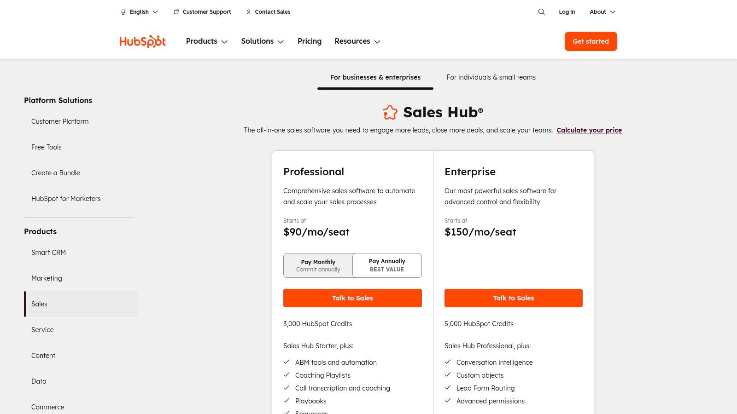Select the Pay Monthly billing option
The height and width of the screenshot is (414, 737).
318,265
